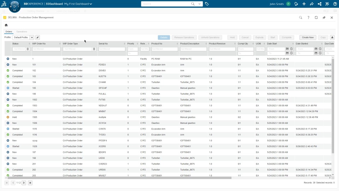This screenshot has width=339, height=191.
Task: Click the Complete button
Action: [x=287, y=37]
